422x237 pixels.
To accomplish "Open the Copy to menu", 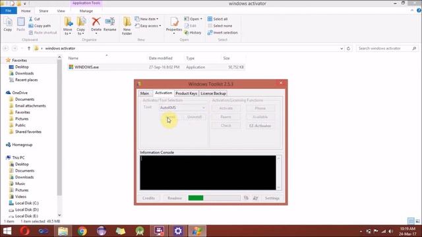I will point(80,26).
